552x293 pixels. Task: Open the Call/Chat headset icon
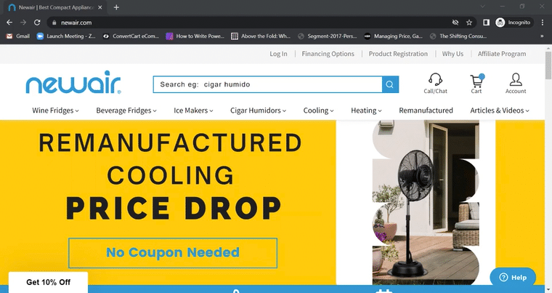coord(435,80)
